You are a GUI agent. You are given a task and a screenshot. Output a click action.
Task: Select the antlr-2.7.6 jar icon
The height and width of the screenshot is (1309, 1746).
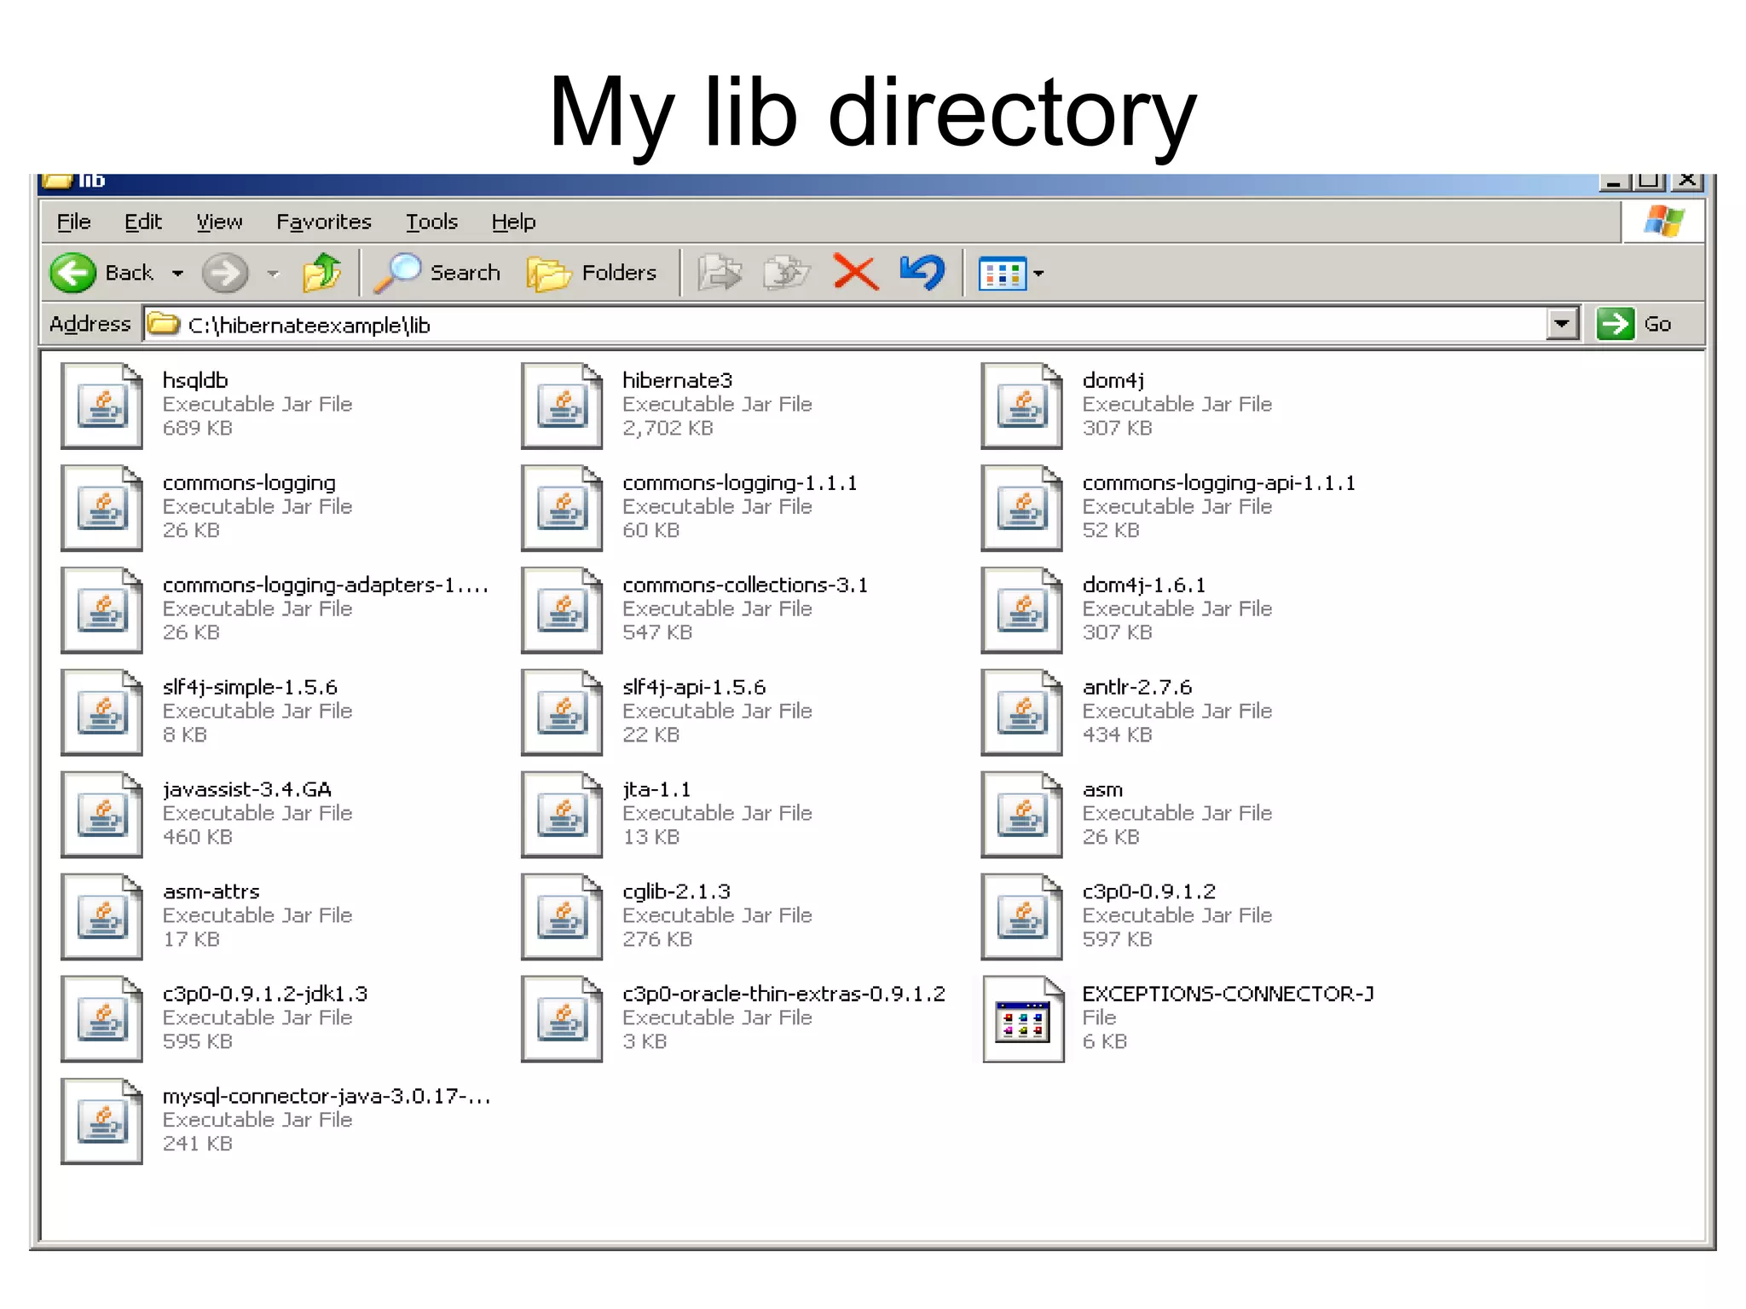1022,712
